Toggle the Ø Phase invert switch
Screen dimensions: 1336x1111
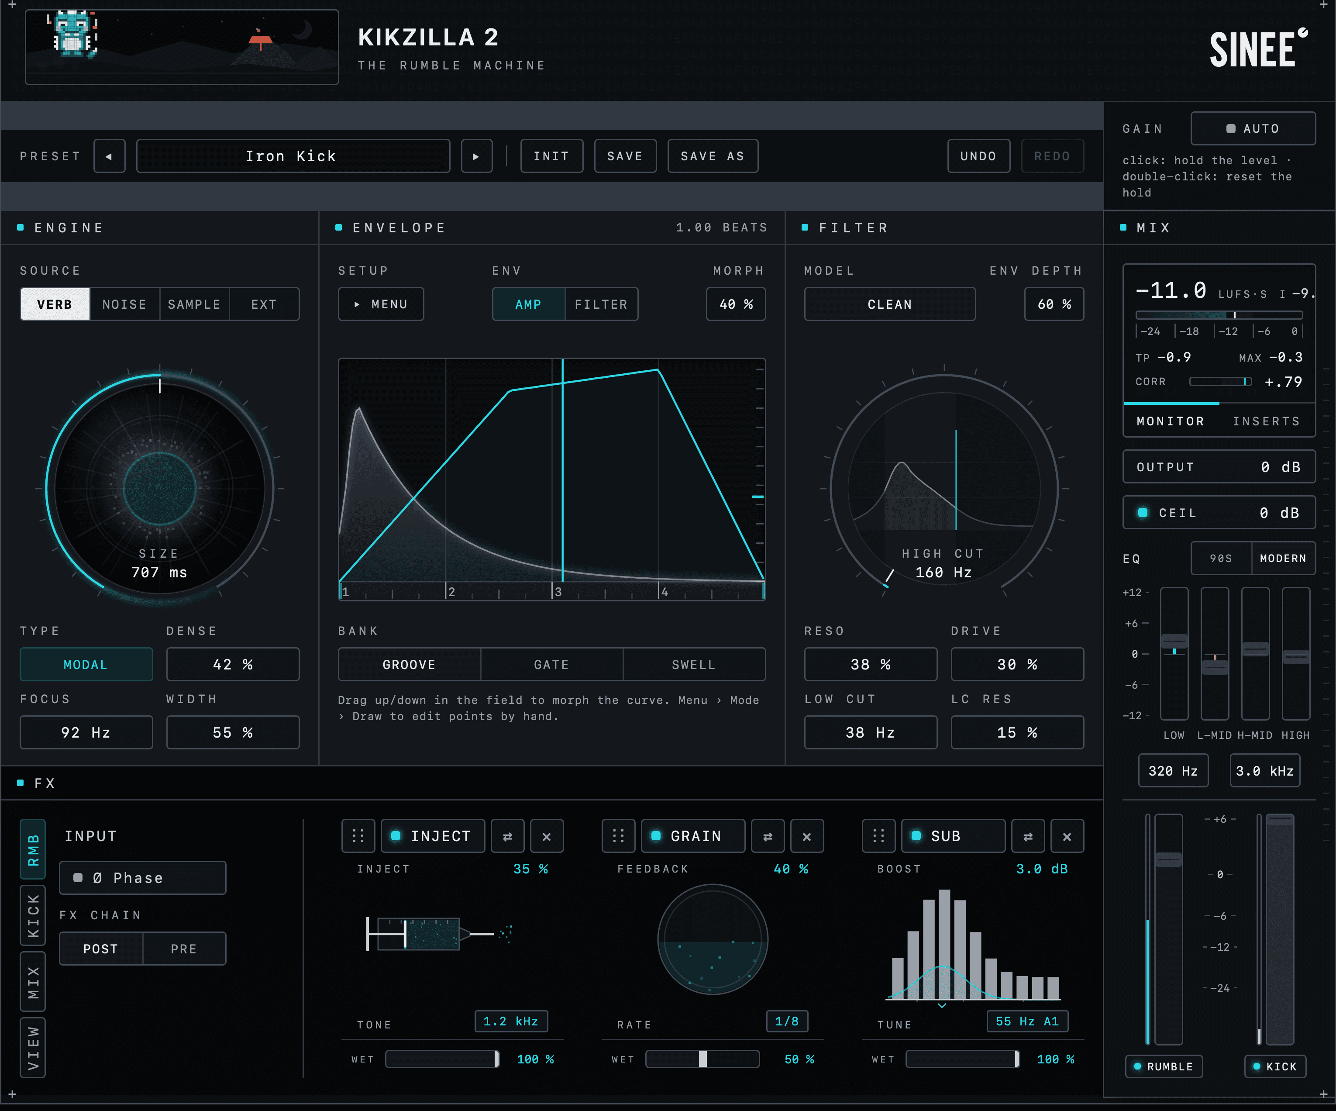142,878
